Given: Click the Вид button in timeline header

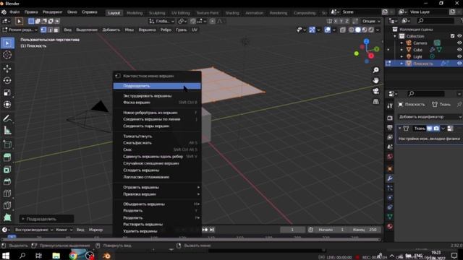Looking at the screenshot, I should 80,230.
